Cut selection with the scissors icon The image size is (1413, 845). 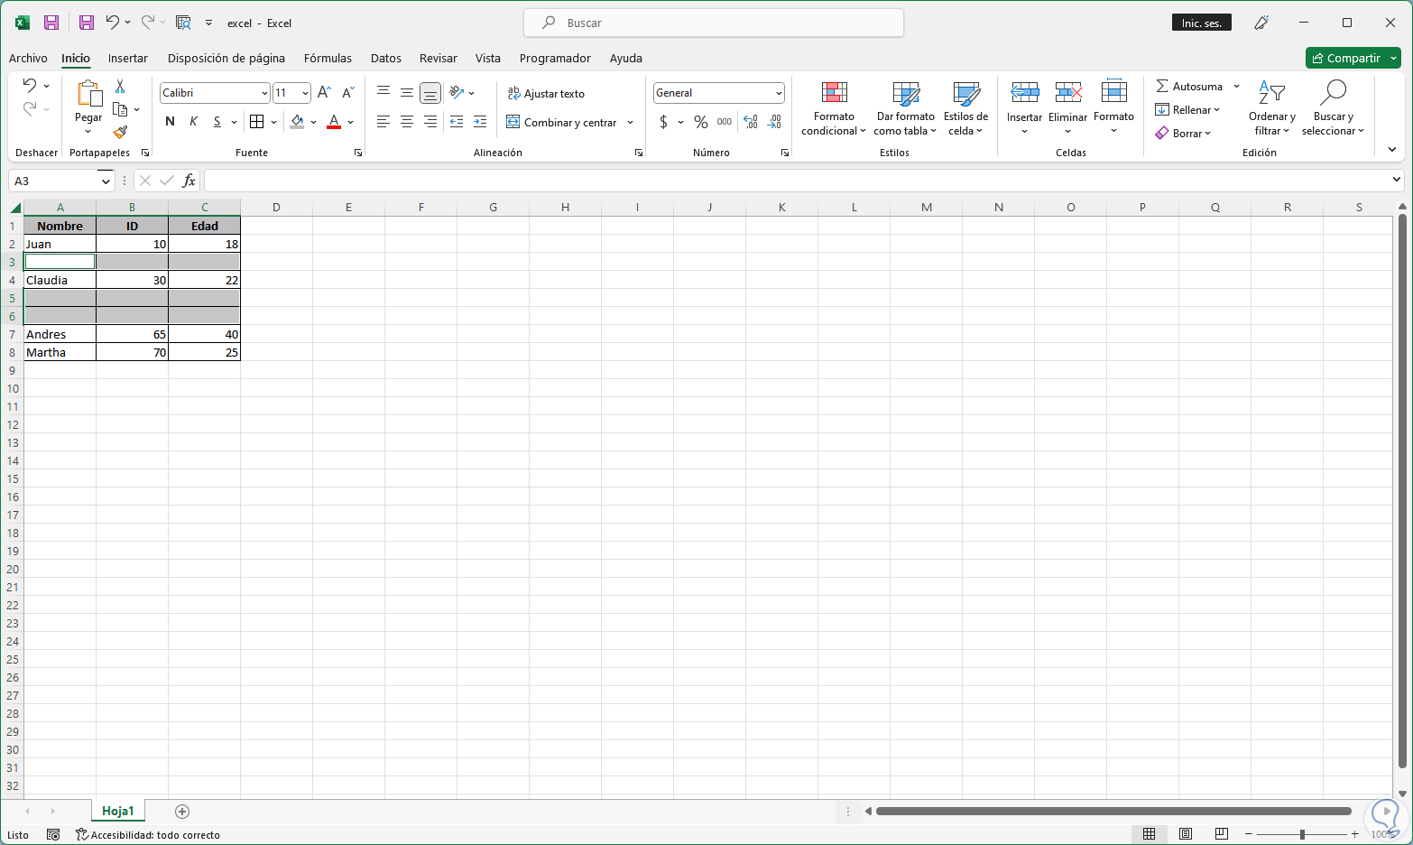[x=120, y=87]
